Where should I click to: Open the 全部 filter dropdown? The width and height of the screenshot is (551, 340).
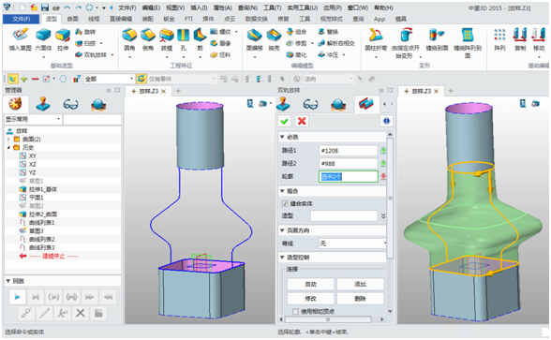(109, 79)
